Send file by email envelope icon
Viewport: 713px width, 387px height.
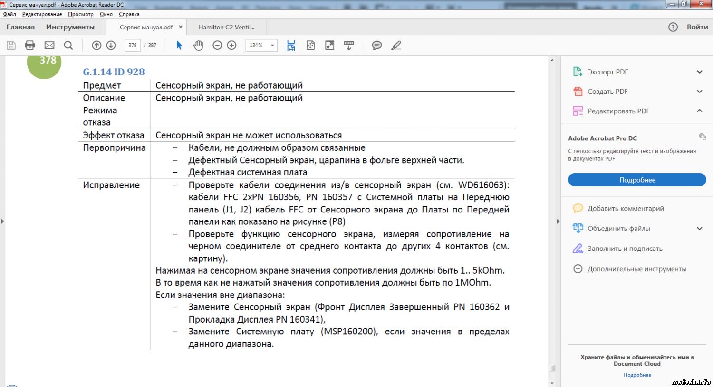49,46
